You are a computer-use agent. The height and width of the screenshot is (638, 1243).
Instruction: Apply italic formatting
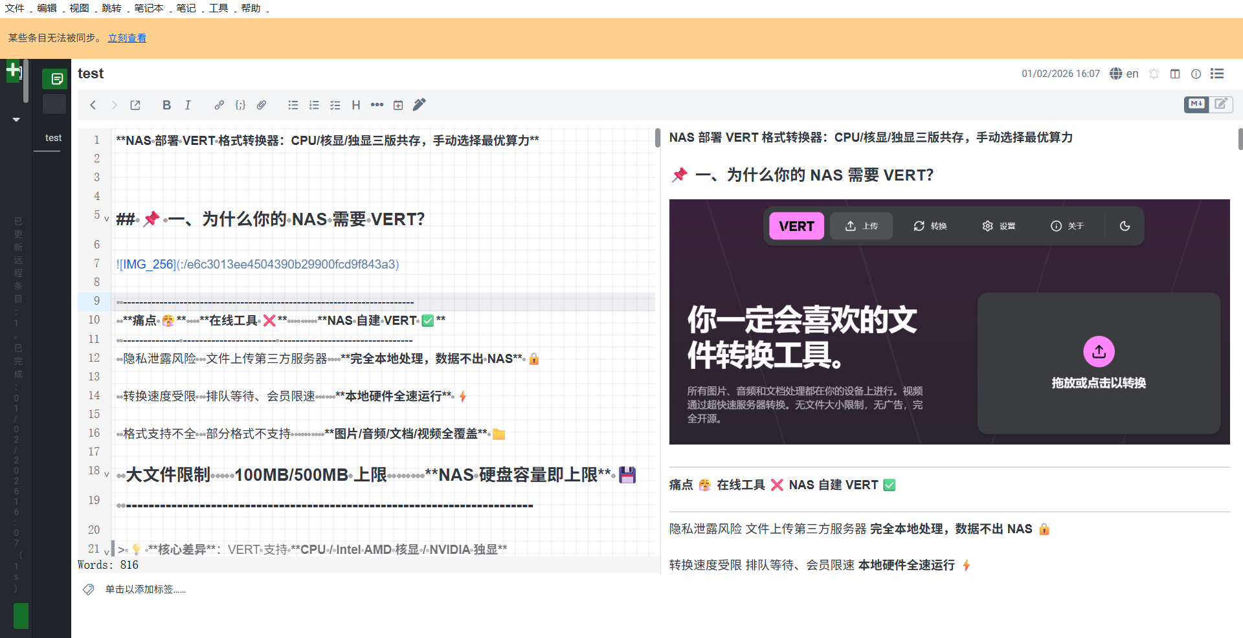click(188, 105)
